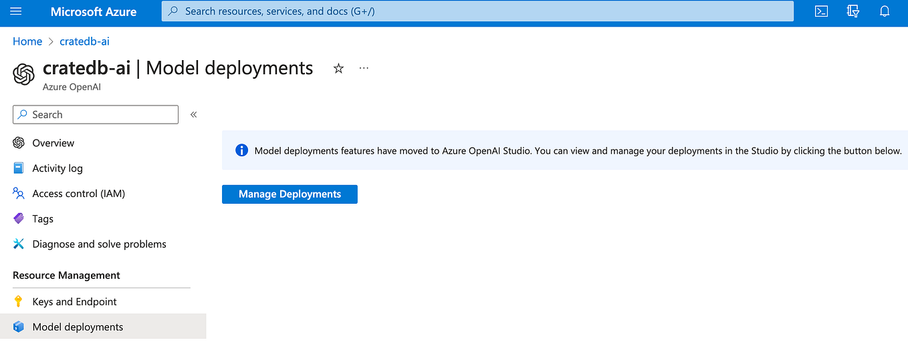Open the Azure portal hamburger menu
The width and height of the screenshot is (908, 346).
[x=16, y=11]
